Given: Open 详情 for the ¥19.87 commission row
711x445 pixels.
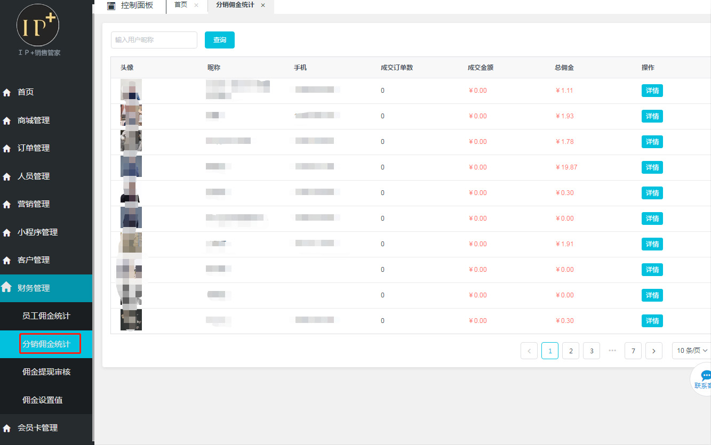Looking at the screenshot, I should pos(652,167).
